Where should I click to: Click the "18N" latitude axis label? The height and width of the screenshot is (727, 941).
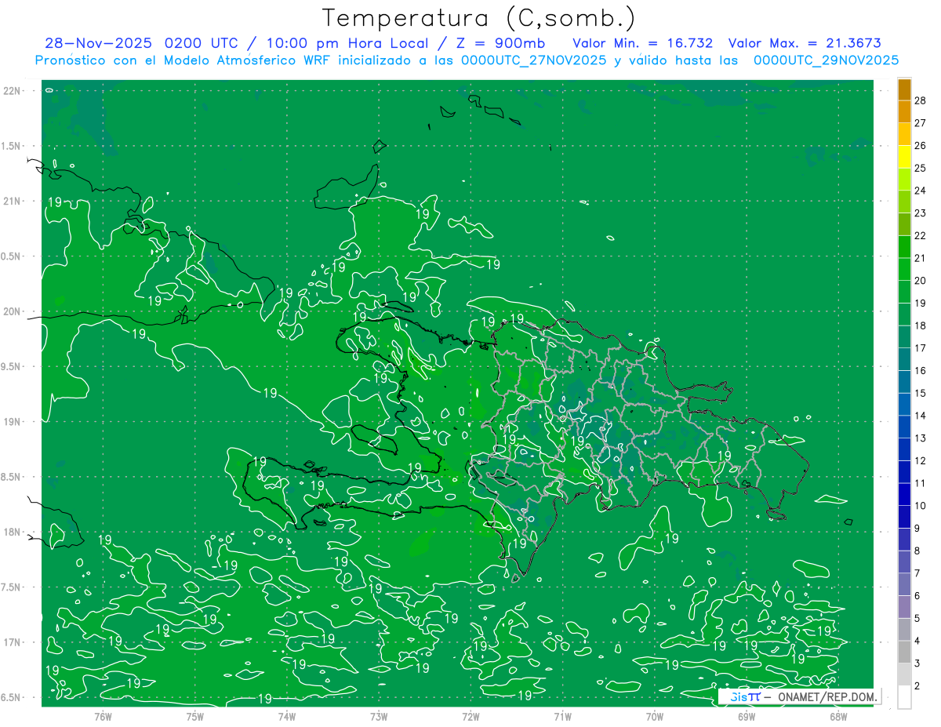point(13,532)
